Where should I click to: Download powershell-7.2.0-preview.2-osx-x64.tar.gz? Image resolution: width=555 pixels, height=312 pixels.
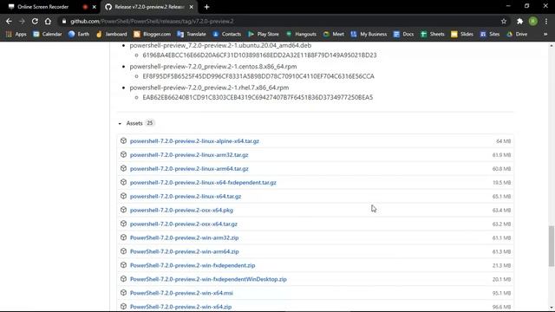(183, 224)
